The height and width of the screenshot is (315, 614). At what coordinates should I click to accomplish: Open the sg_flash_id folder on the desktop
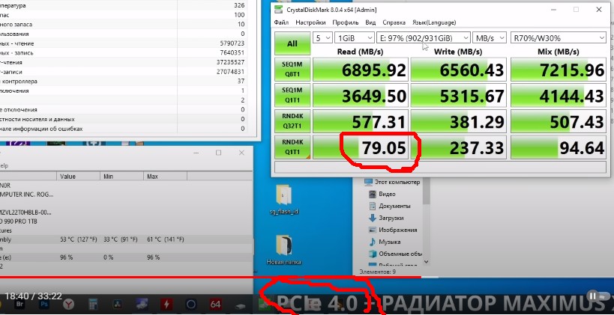[284, 200]
